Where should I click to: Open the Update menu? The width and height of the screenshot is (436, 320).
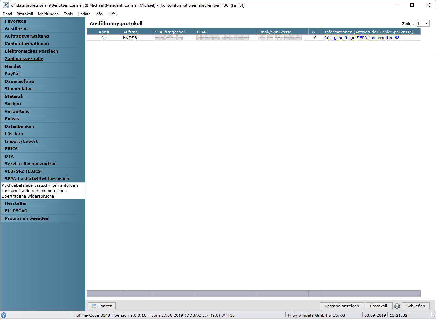[x=84, y=14]
